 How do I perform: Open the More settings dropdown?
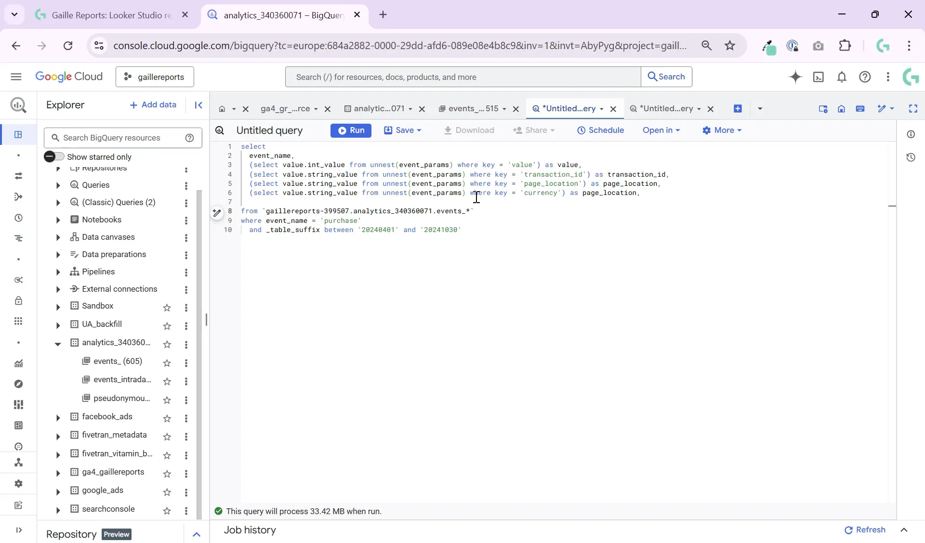click(x=722, y=130)
